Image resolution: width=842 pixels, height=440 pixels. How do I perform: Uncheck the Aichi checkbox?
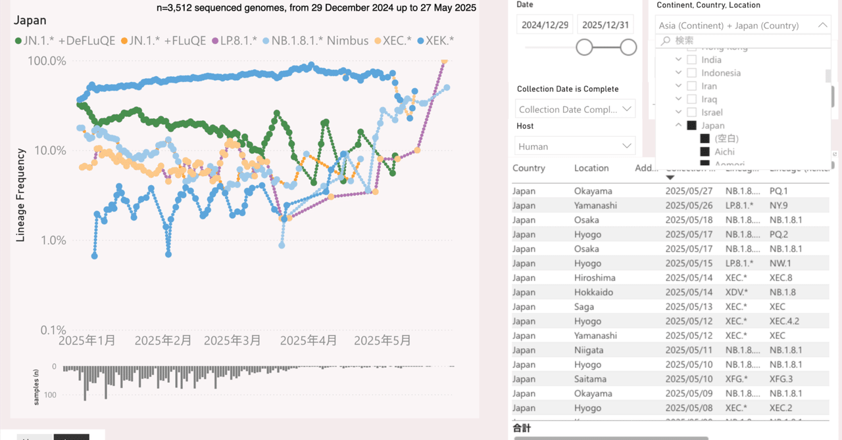tap(705, 152)
